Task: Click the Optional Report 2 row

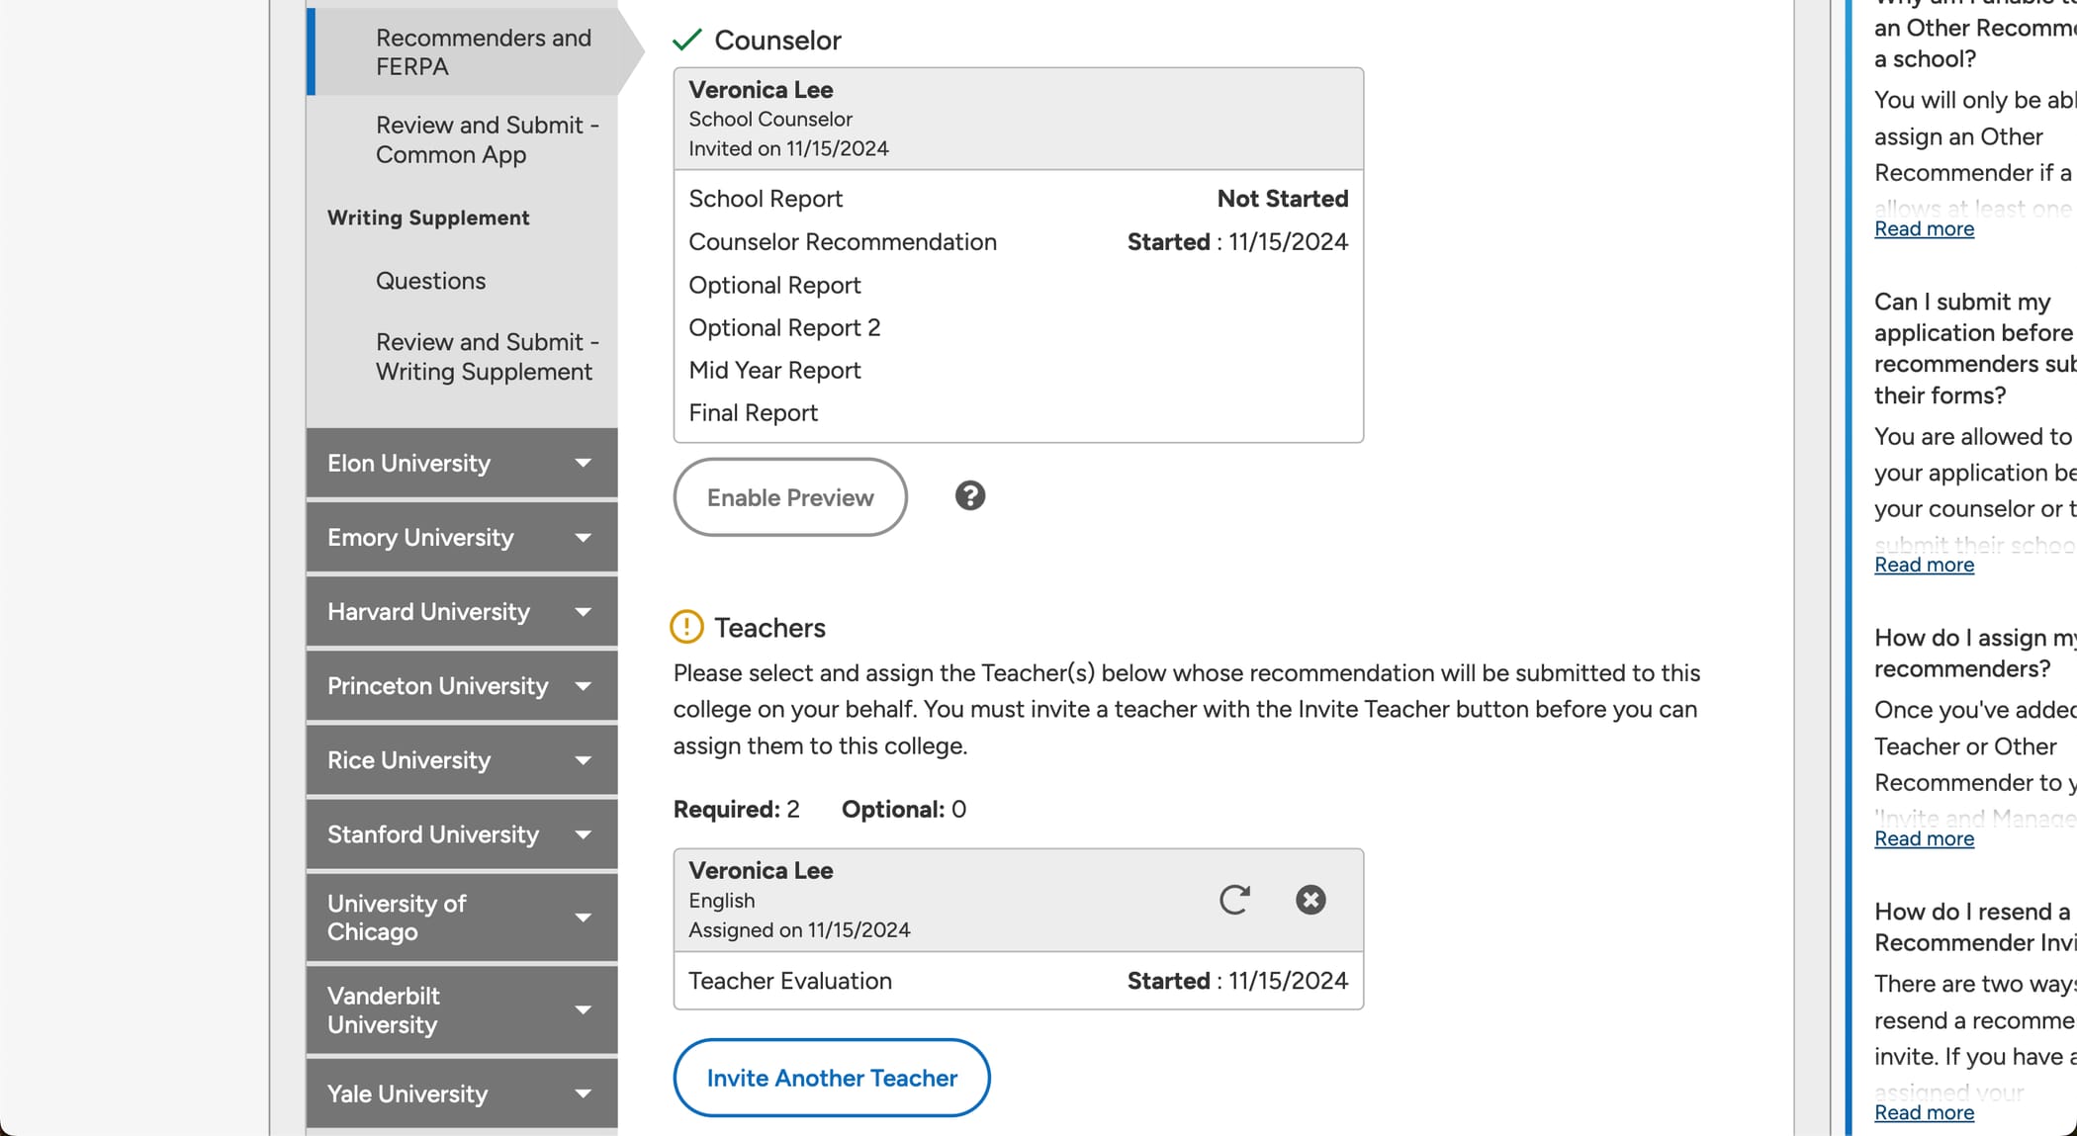Action: pos(1018,327)
